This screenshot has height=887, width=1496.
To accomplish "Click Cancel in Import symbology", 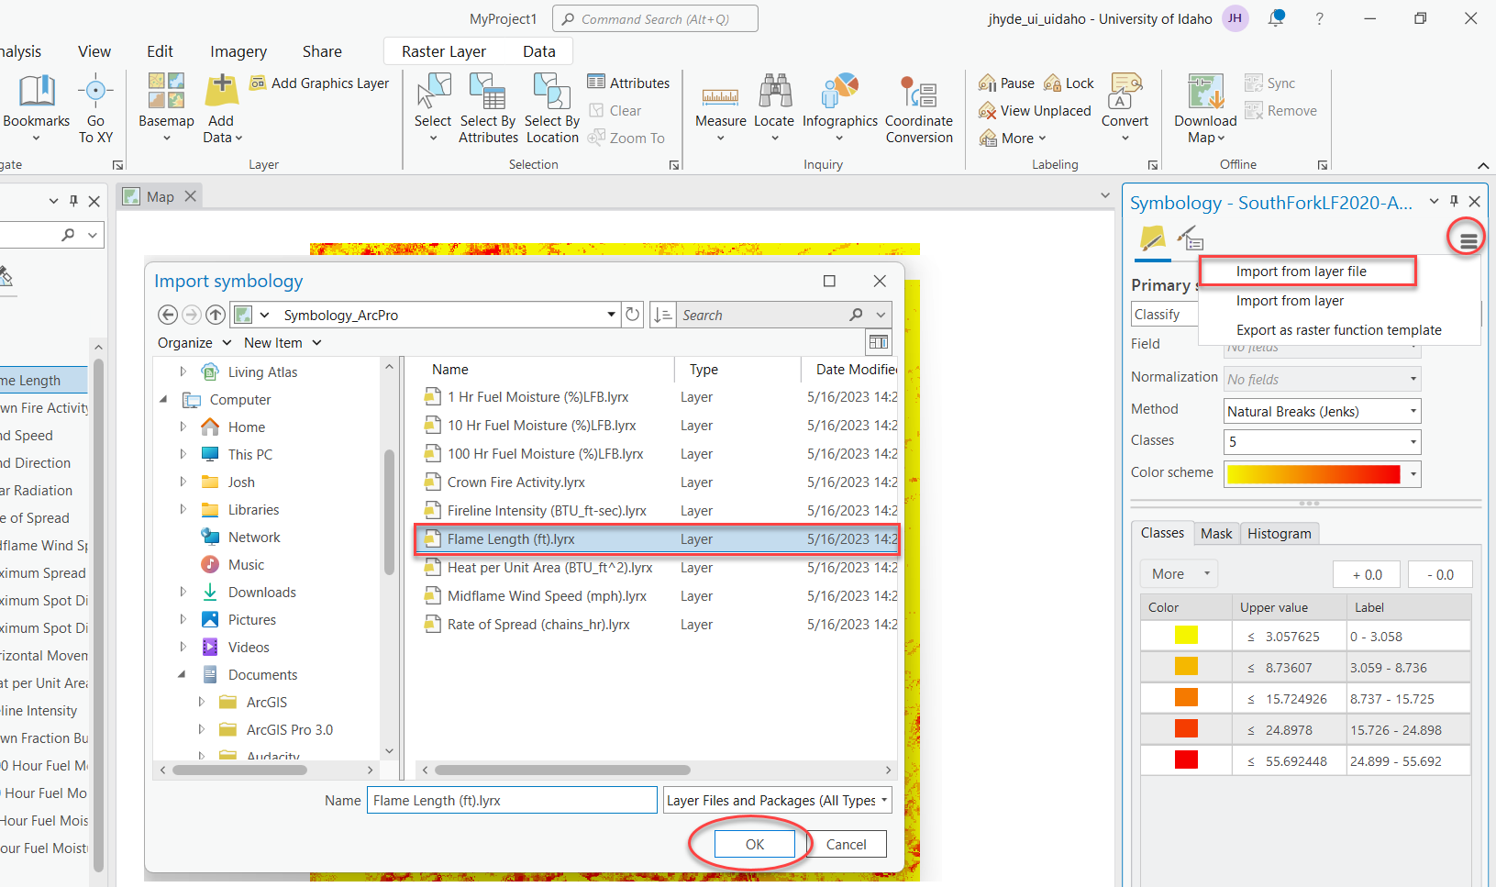I will 846,844.
